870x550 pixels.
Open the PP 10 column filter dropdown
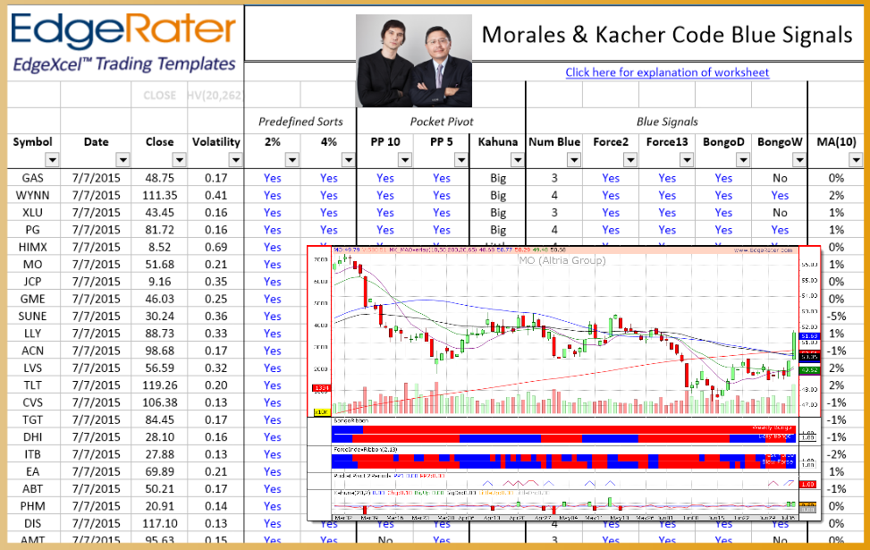pos(405,160)
